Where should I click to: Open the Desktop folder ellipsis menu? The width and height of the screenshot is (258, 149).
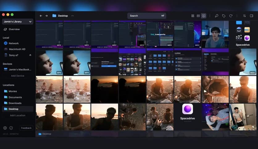[73, 16]
